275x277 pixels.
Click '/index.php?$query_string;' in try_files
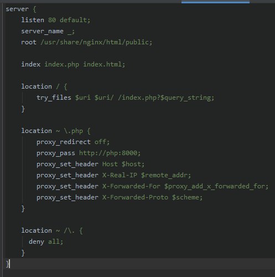166,98
